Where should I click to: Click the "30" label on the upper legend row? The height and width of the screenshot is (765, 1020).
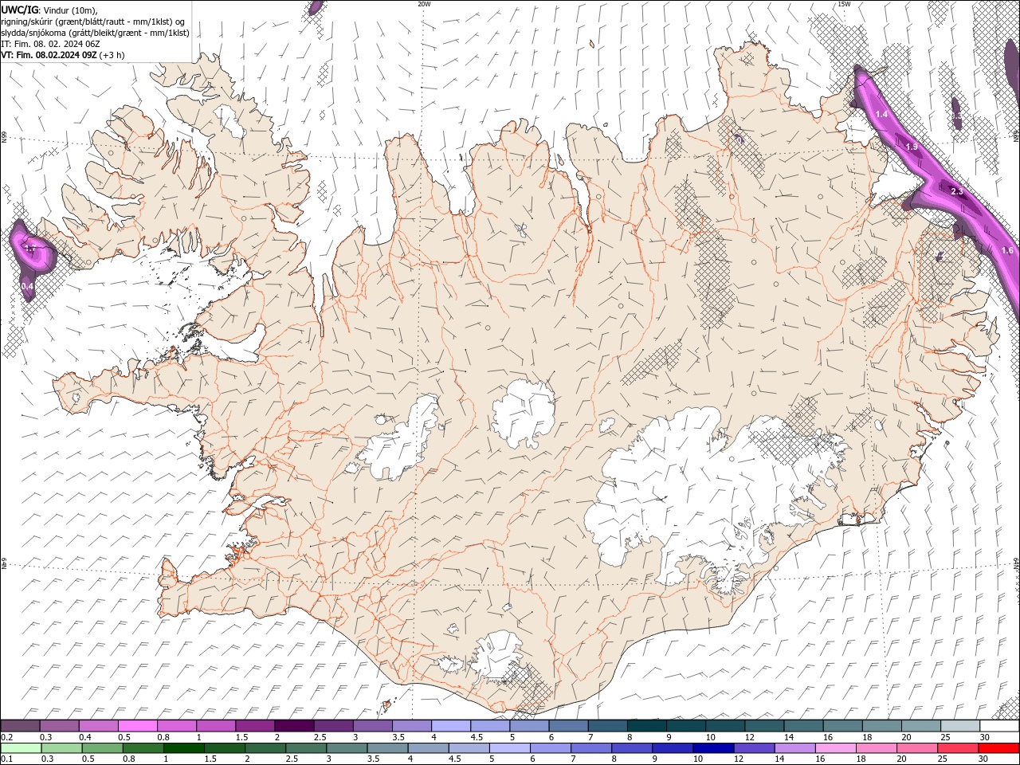(985, 738)
